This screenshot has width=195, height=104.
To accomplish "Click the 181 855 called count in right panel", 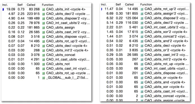I will (132, 14).
